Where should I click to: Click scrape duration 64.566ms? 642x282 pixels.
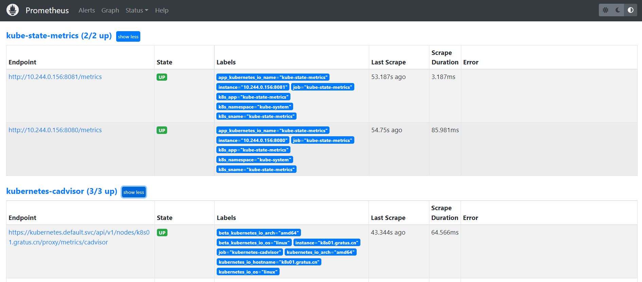[445, 233]
